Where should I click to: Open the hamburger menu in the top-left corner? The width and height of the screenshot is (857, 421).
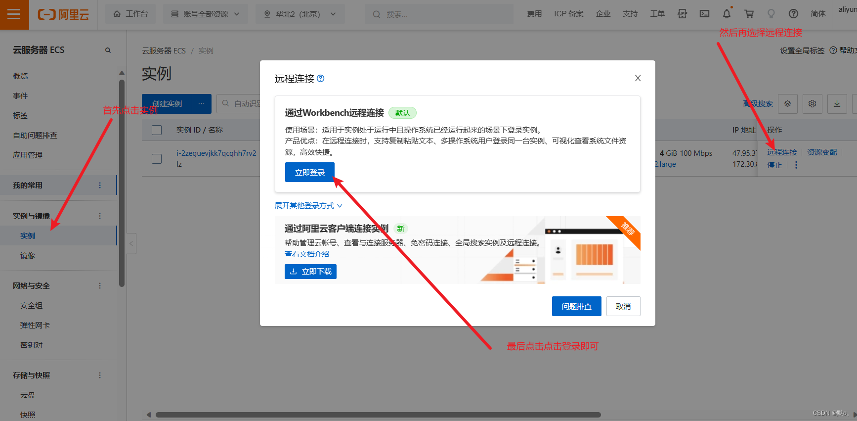click(14, 14)
